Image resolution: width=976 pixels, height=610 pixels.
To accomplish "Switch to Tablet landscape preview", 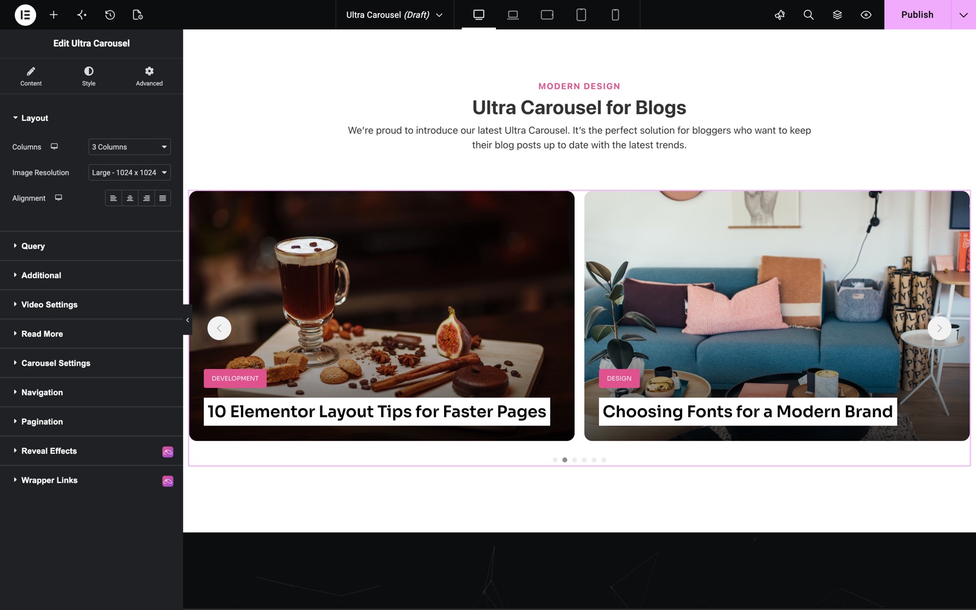I will 547,15.
